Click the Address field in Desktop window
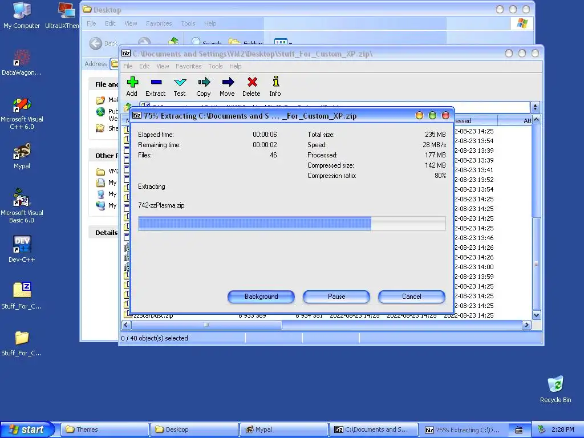 click(114, 64)
